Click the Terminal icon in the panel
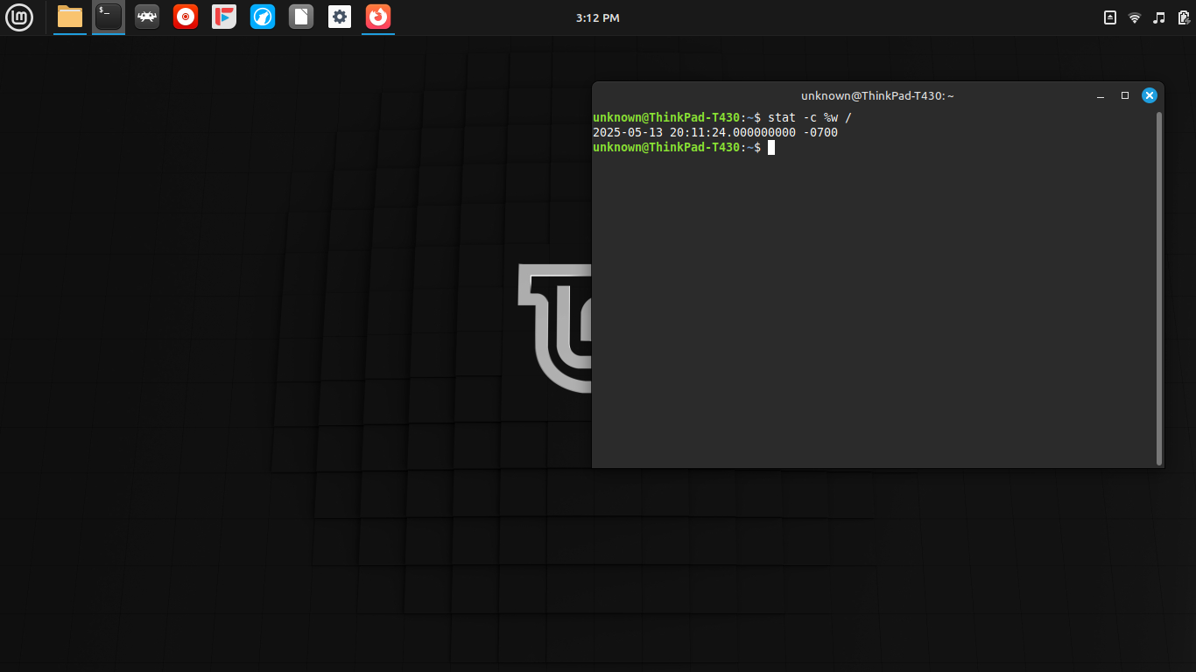Screen dimensions: 1196x672 click(109, 17)
